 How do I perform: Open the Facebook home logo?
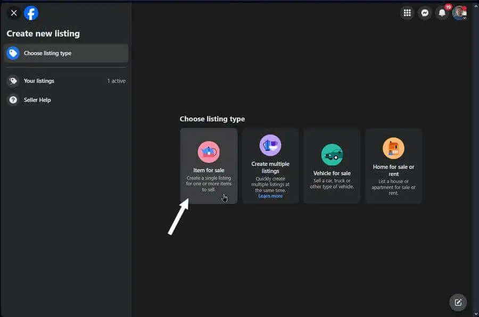click(x=31, y=13)
